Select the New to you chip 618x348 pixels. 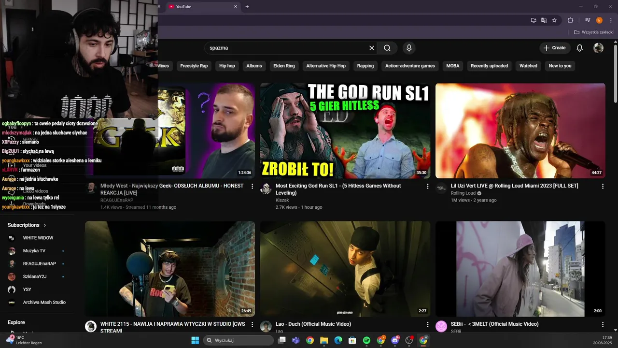pyautogui.click(x=560, y=66)
